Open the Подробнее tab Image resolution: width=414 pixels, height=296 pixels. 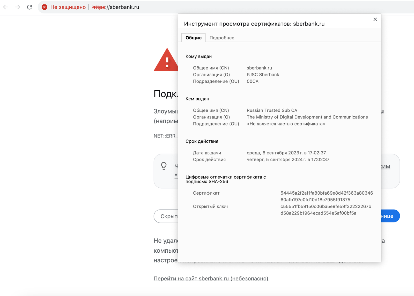pyautogui.click(x=222, y=38)
